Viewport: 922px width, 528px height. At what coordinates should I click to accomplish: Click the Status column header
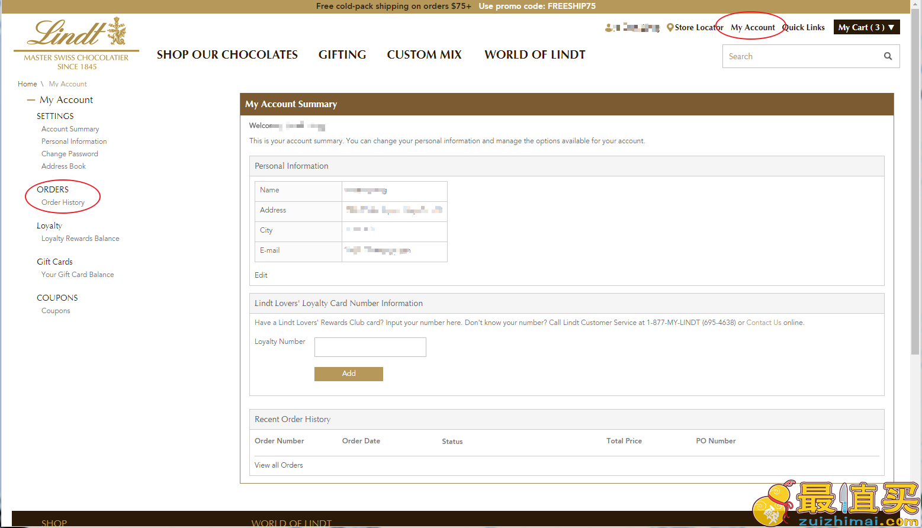tap(452, 442)
